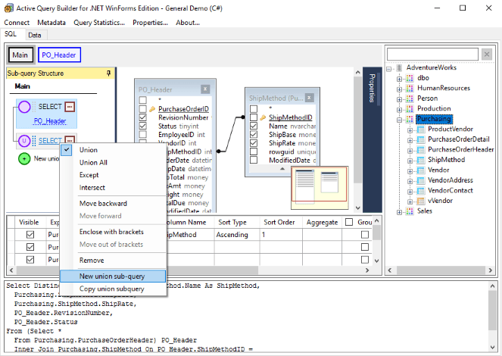Select New union sub-query menu item
This screenshot has width=502, height=356.
[x=113, y=276]
